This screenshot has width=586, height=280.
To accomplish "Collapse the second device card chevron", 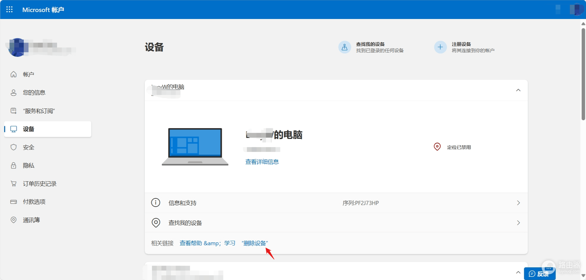I will tap(518, 272).
